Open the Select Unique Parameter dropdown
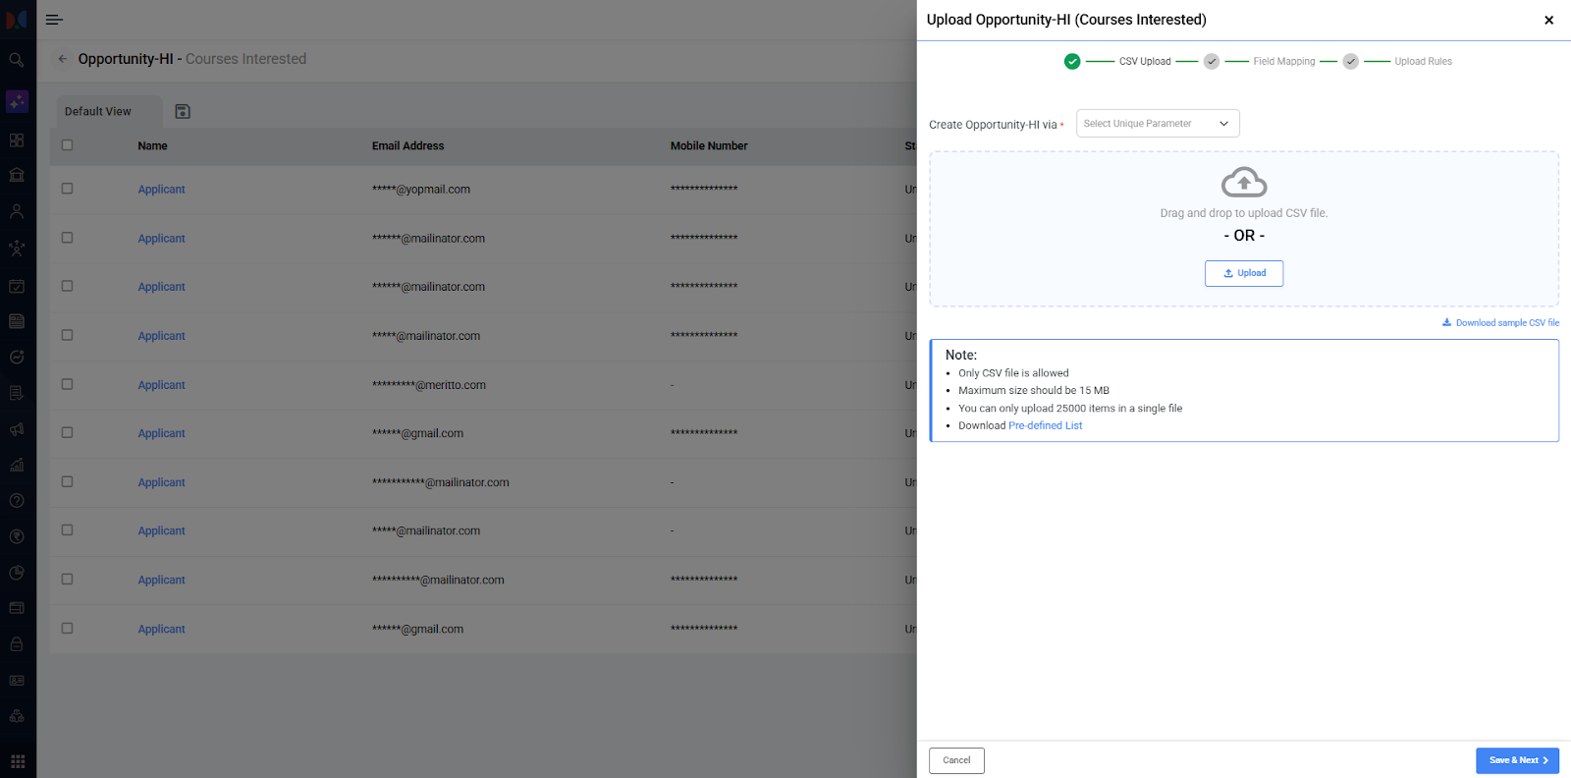The height and width of the screenshot is (778, 1571). (x=1157, y=124)
